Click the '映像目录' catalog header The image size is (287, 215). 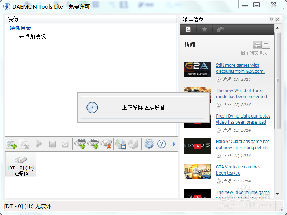[x=20, y=28]
